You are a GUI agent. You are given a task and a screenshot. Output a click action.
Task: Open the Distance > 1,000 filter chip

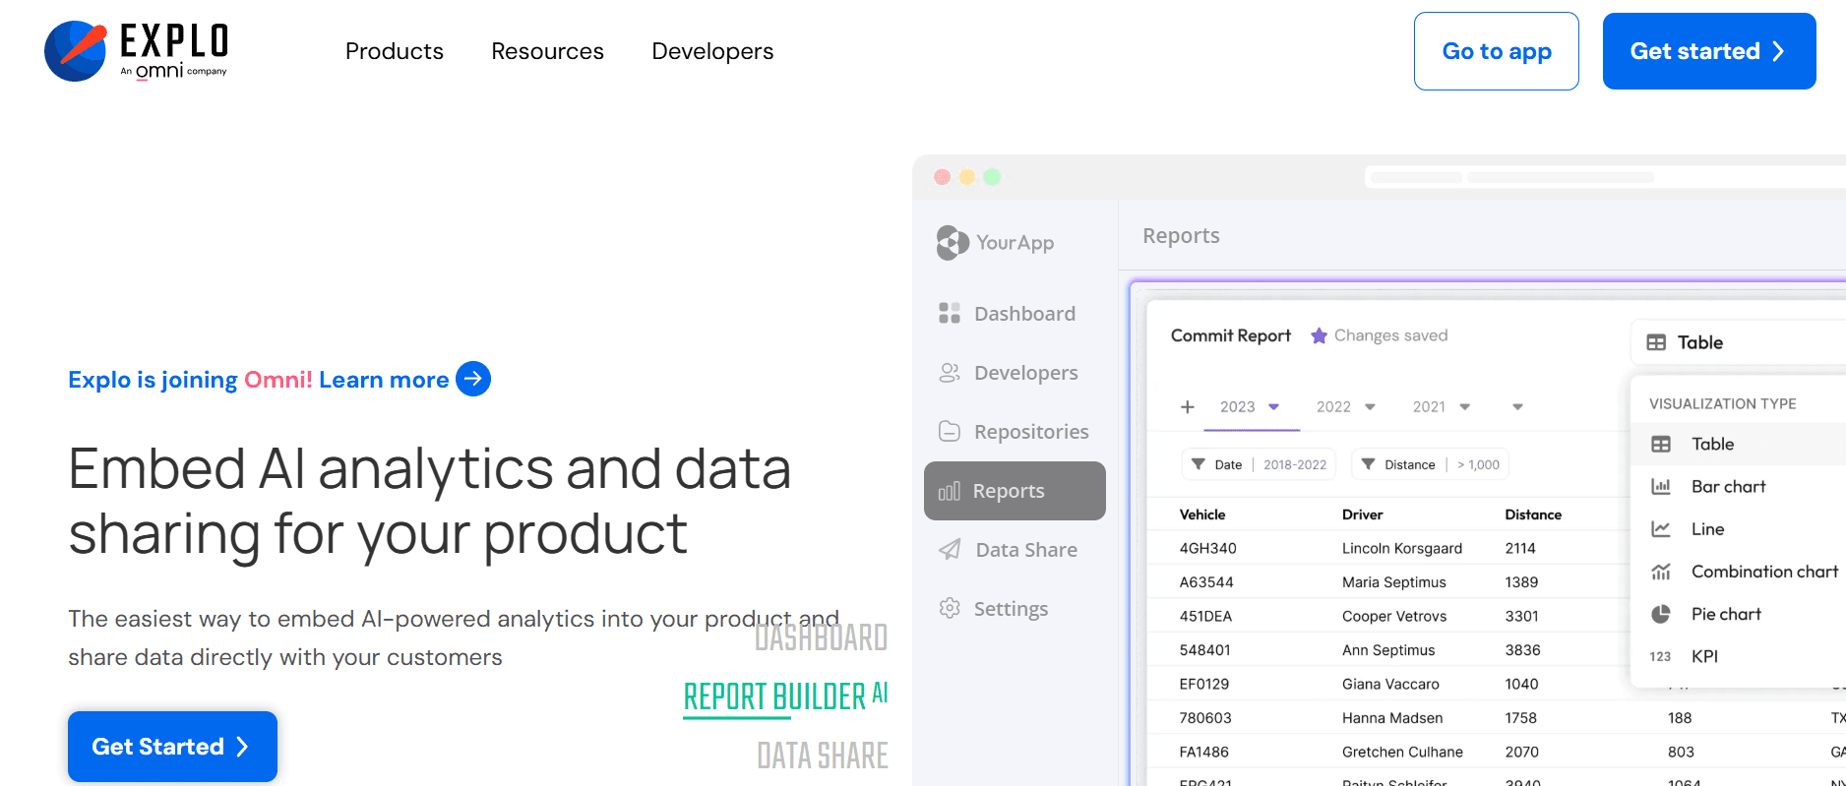tap(1430, 464)
